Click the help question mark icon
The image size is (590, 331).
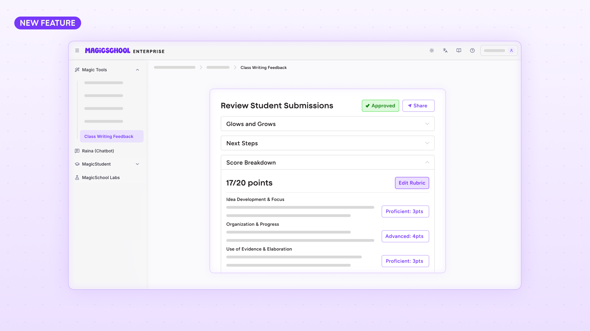click(x=472, y=51)
